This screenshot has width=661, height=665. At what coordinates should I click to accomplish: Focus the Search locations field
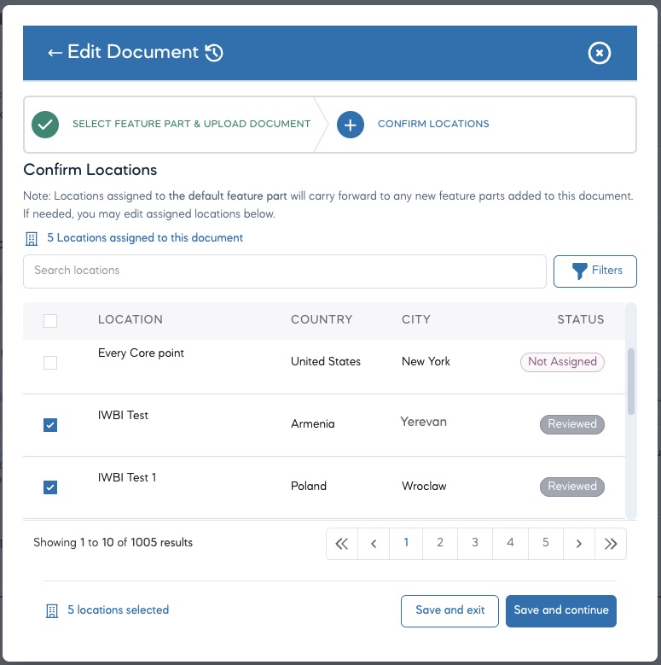(x=285, y=271)
